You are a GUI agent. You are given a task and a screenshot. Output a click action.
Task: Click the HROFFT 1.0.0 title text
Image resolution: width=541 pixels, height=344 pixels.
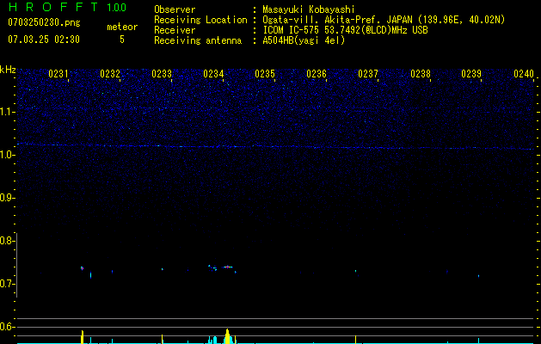tap(67, 7)
